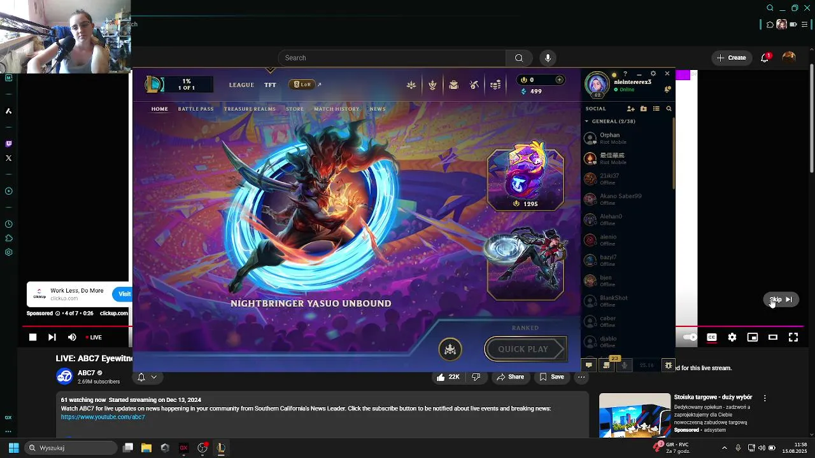Toggle autoplay switch in player

pyautogui.click(x=690, y=337)
